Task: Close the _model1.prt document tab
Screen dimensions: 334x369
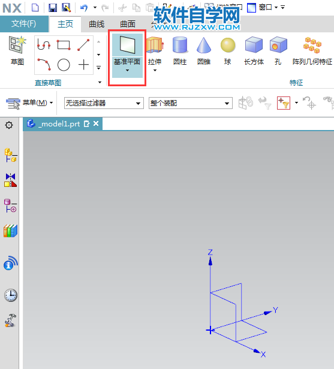Action: tap(96, 123)
